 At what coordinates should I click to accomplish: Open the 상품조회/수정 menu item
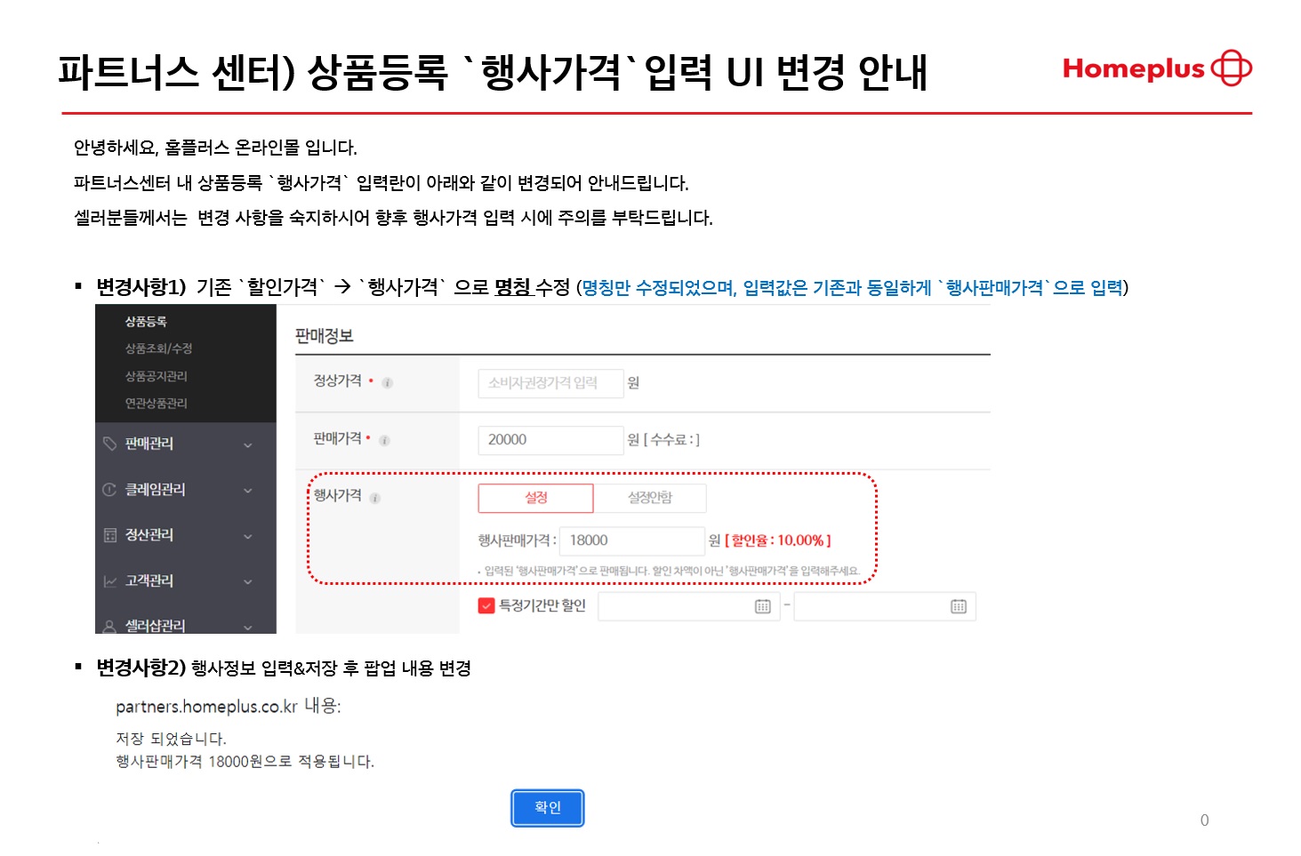tap(158, 348)
